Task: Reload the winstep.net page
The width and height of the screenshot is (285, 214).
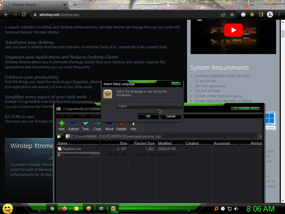Action: pos(24,14)
